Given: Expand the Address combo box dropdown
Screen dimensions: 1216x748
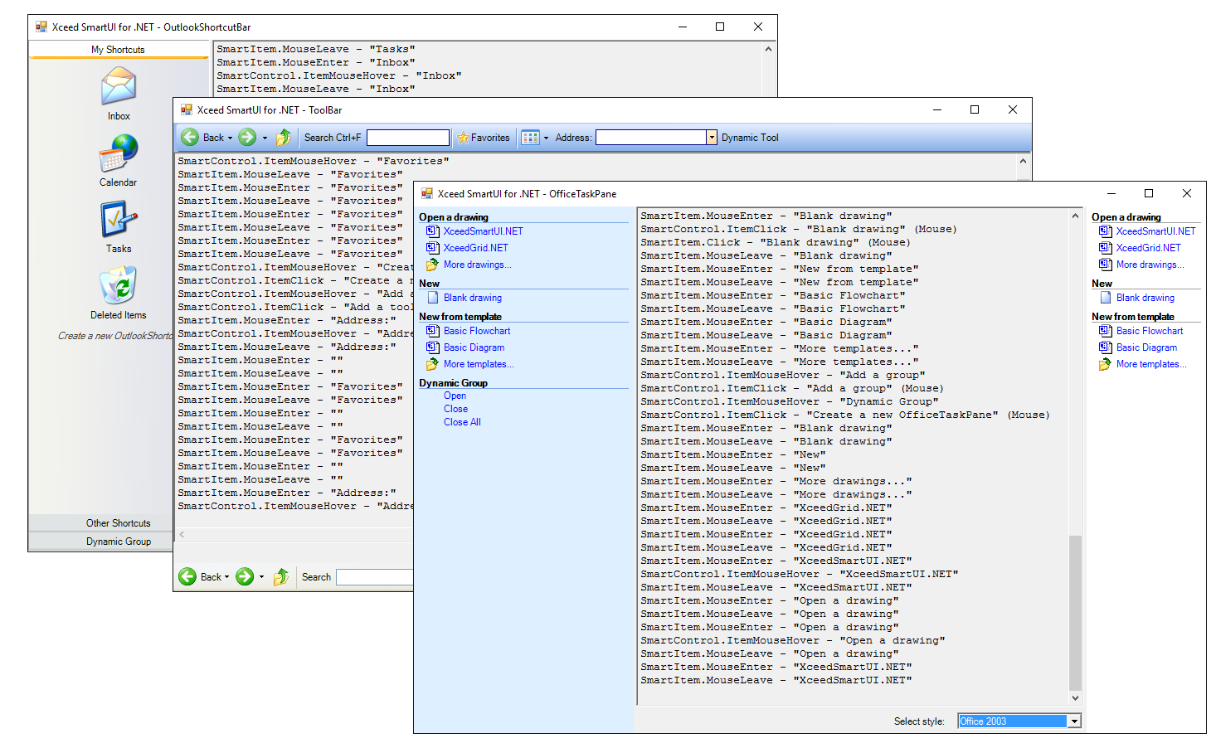Looking at the screenshot, I should point(711,138).
